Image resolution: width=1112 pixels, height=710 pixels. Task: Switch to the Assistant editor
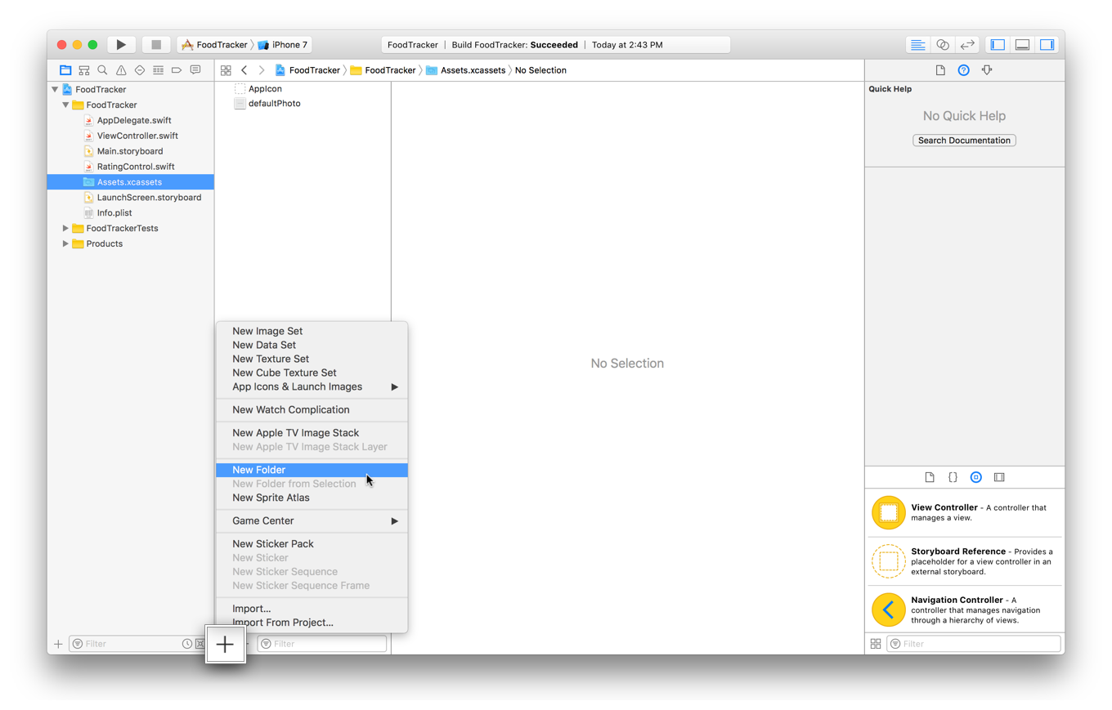[943, 45]
